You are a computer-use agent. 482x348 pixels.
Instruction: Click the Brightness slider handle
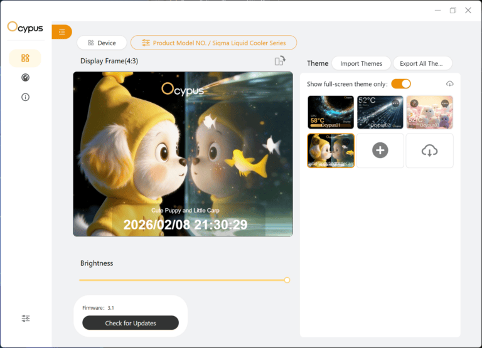tap(287, 280)
